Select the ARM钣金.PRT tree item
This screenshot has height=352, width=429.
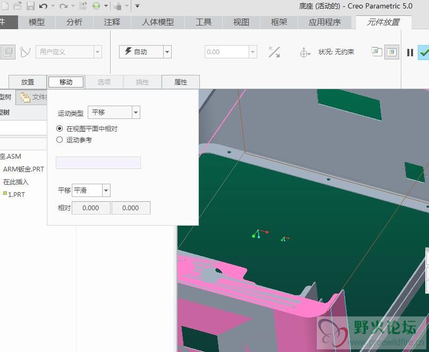coord(23,169)
